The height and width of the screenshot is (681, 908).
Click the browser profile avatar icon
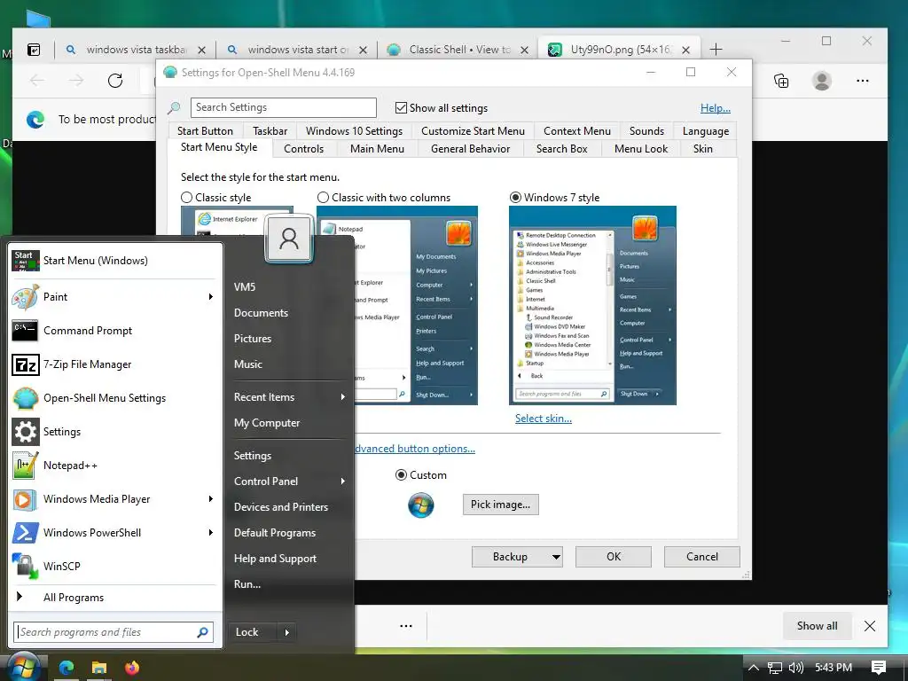(x=821, y=81)
